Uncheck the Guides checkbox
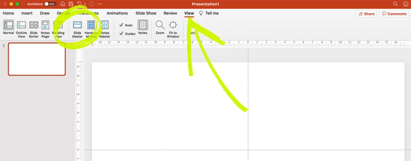This screenshot has width=411, height=161. click(x=121, y=34)
